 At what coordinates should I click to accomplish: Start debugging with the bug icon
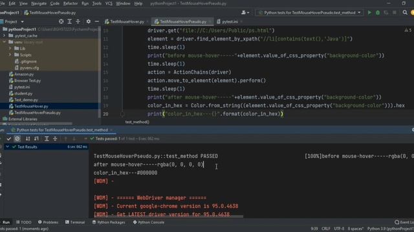coord(378,13)
